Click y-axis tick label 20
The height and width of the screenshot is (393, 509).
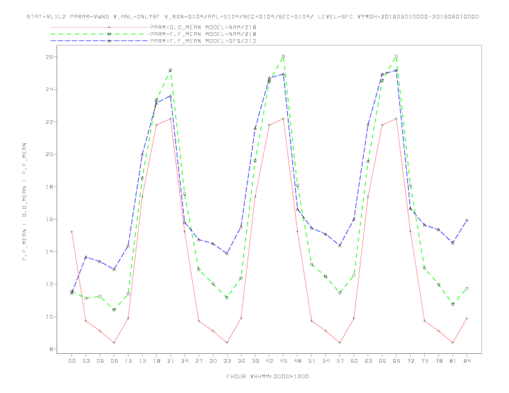click(x=49, y=154)
